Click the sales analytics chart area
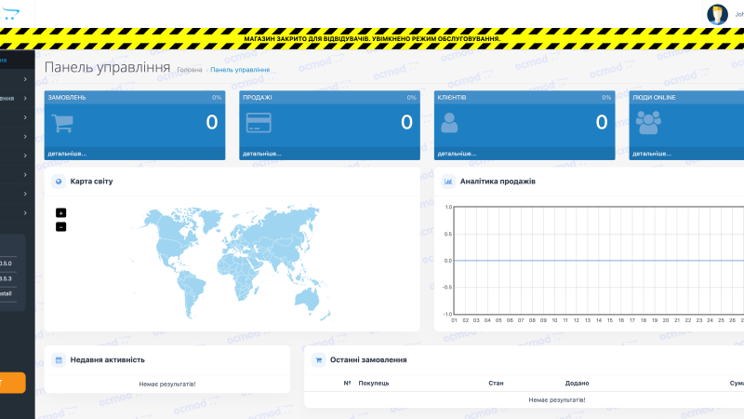Image resolution: width=744 pixels, height=419 pixels. coord(599,261)
